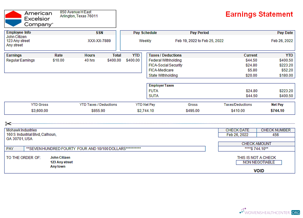Click the SUTA employer tax label
Screen dimensions: 303x218
click(153, 96)
